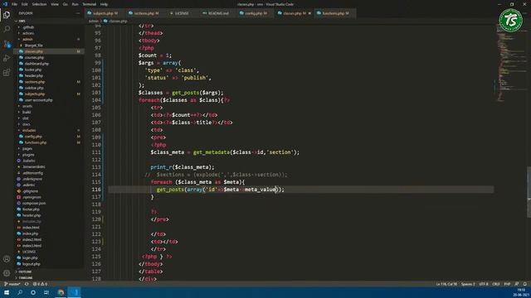Change file encoding UTF-8
This screenshot has height=298, width=531.
click(x=484, y=284)
